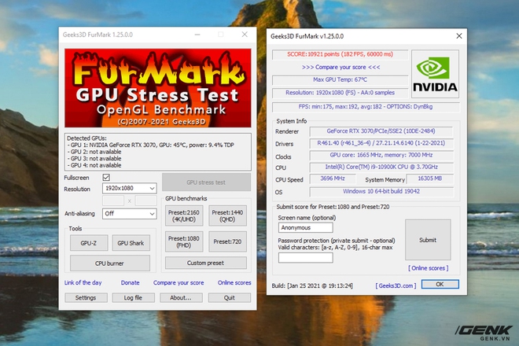Open the Log file button

(x=133, y=298)
